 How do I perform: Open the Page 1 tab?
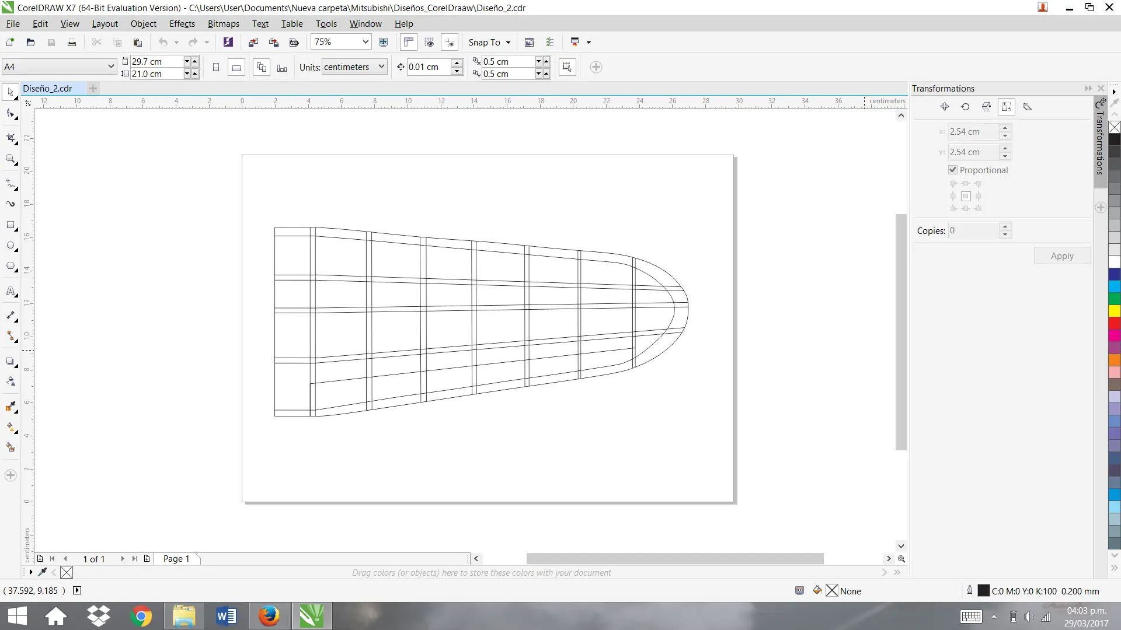[x=176, y=558]
